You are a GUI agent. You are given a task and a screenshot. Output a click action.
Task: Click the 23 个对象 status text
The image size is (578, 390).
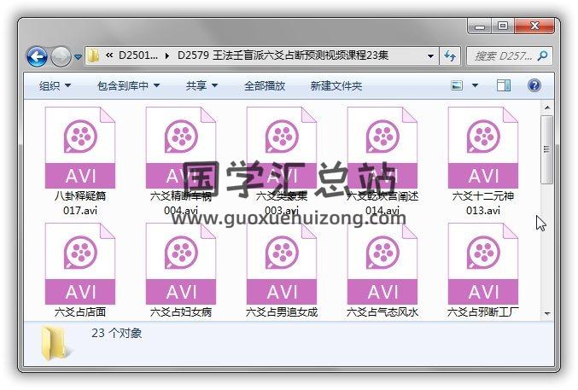116,333
